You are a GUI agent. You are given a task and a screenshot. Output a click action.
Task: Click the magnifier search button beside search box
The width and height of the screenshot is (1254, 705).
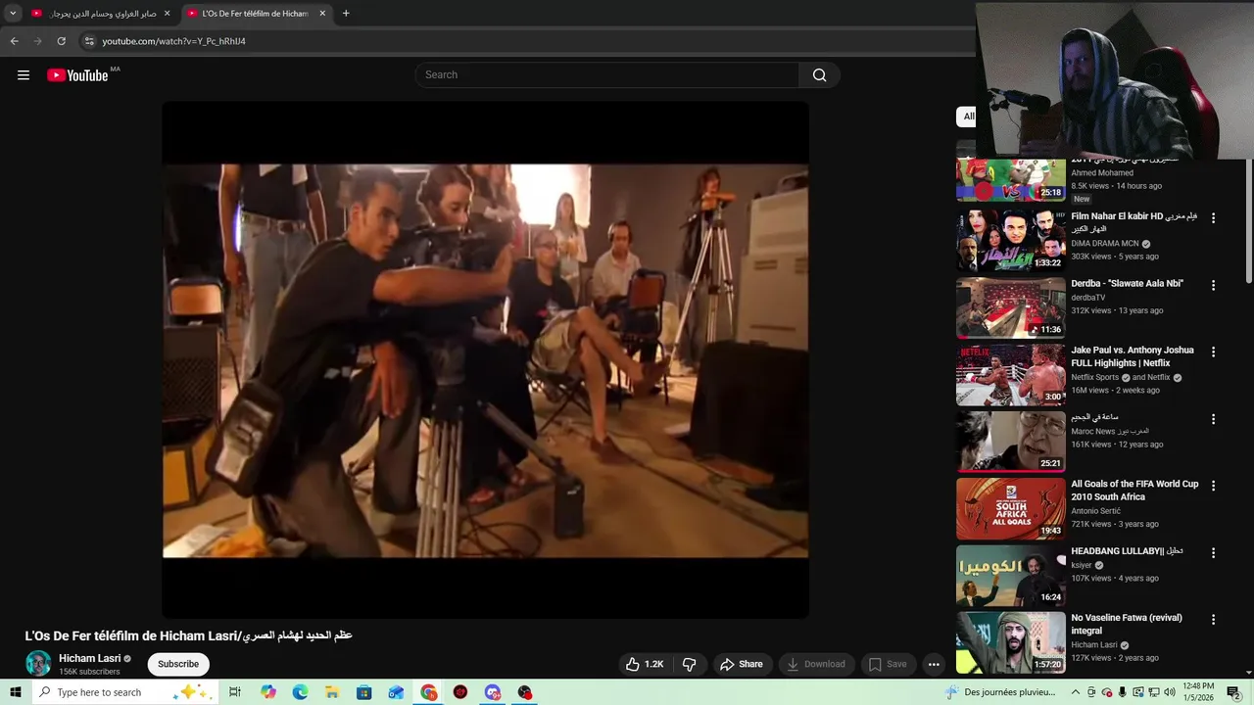click(819, 75)
